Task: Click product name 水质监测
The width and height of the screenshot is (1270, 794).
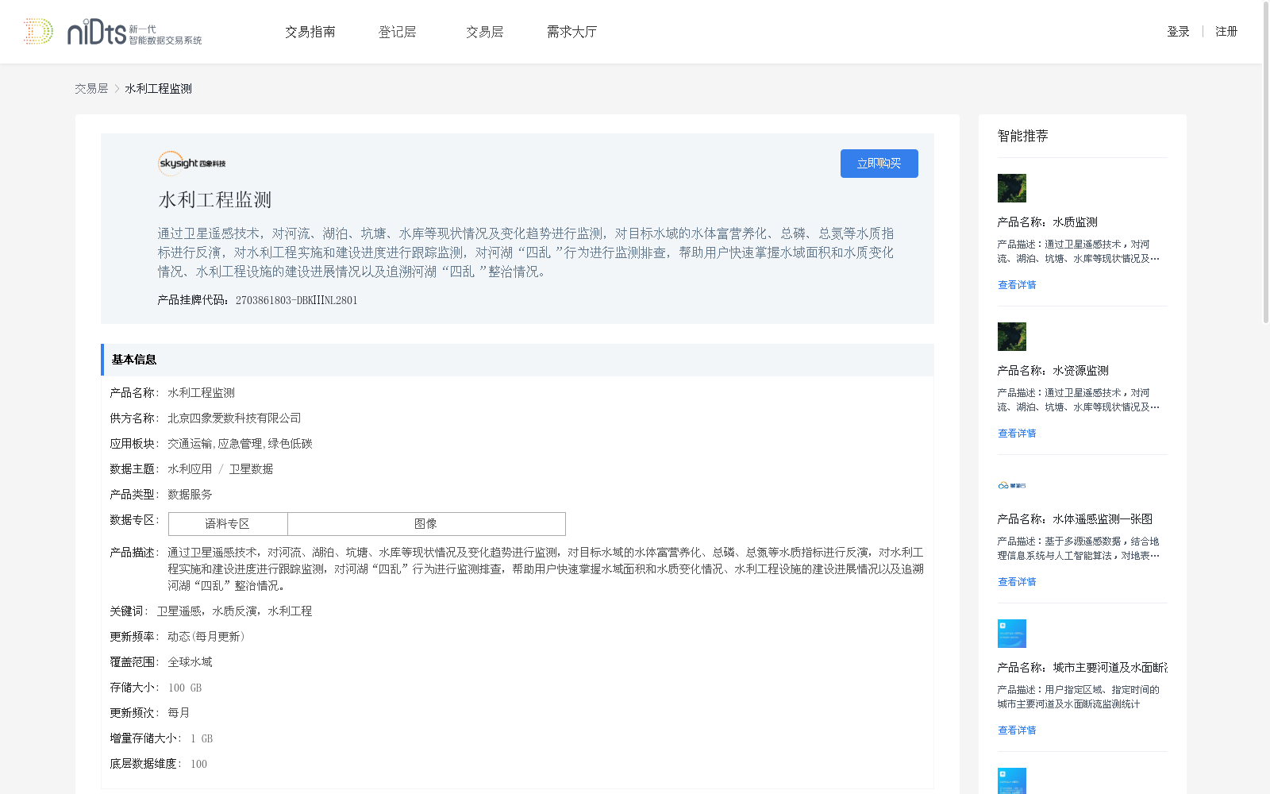Action: pyautogui.click(x=1075, y=222)
